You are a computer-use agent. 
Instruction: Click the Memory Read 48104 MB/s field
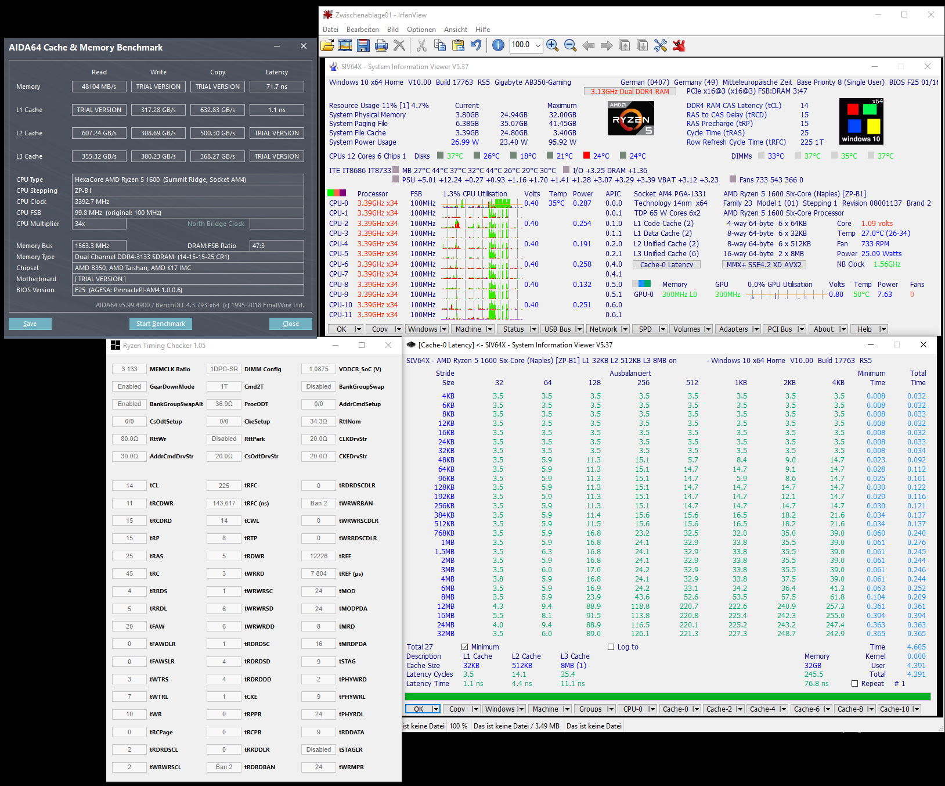[x=99, y=87]
